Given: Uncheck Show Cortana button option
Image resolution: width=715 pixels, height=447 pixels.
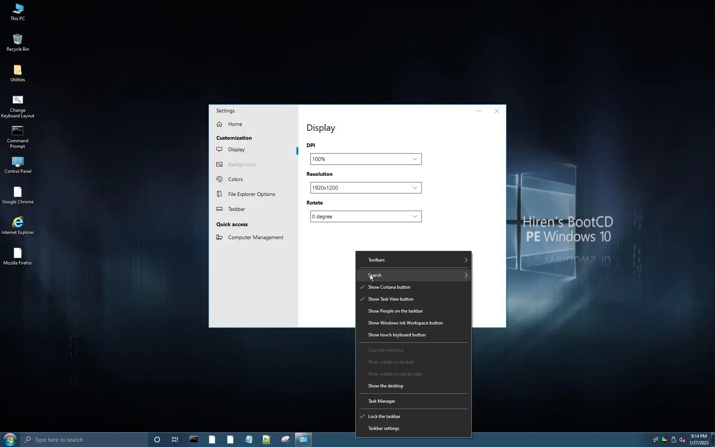Looking at the screenshot, I should 389,287.
